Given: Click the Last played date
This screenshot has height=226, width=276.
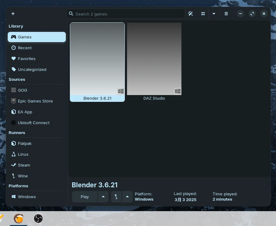Looking at the screenshot, I should point(185,200).
